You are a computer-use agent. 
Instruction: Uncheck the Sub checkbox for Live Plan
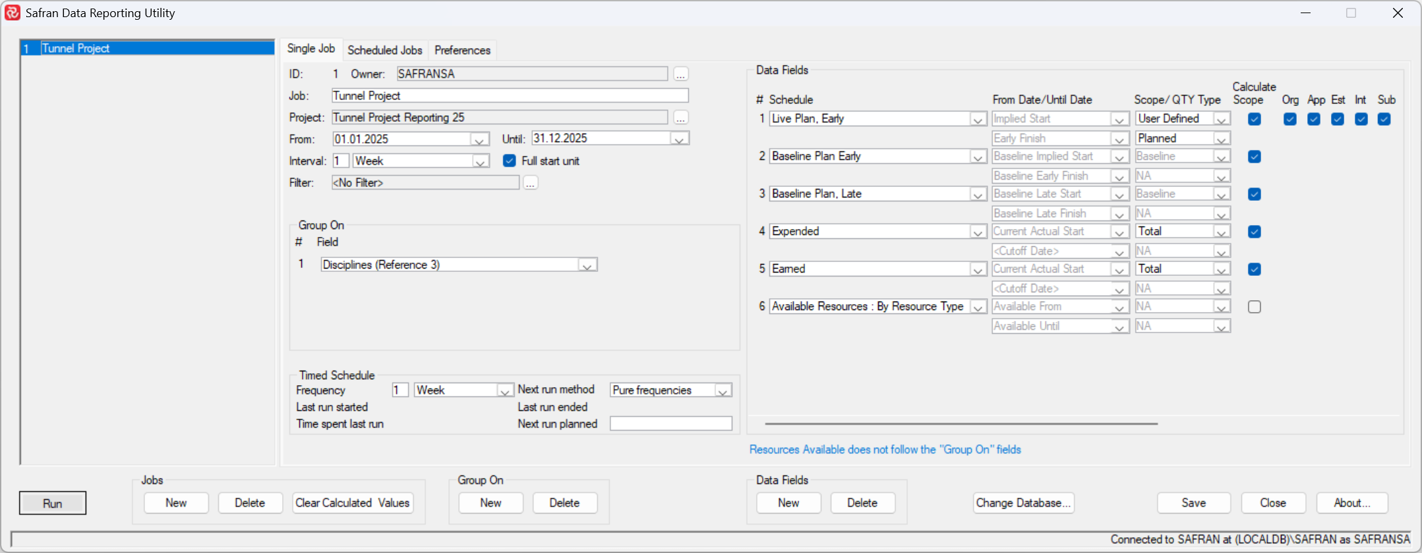[x=1384, y=119]
